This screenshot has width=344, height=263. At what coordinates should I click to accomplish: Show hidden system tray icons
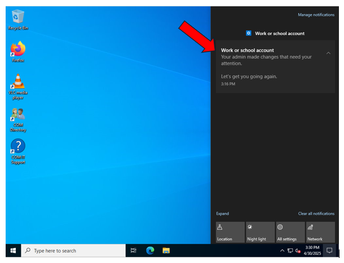click(282, 251)
